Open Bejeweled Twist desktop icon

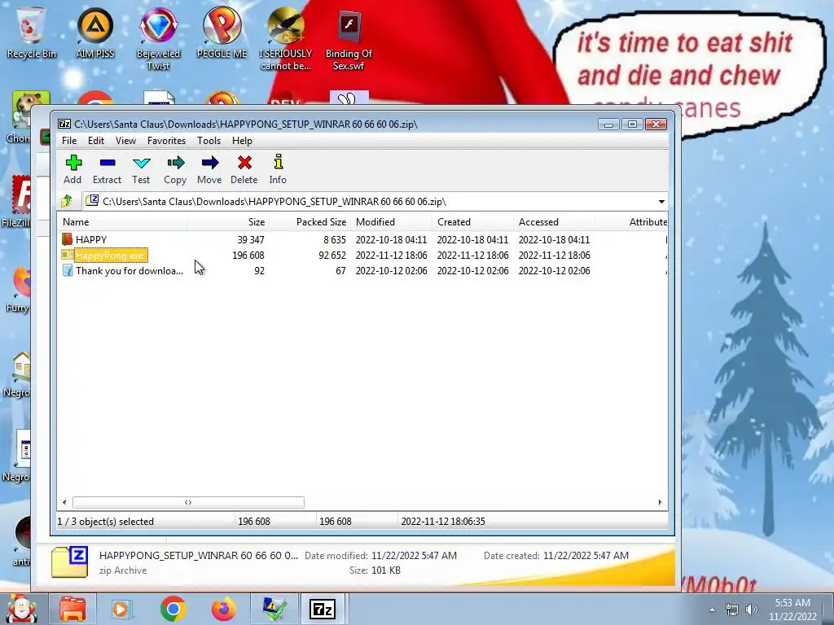click(x=158, y=38)
